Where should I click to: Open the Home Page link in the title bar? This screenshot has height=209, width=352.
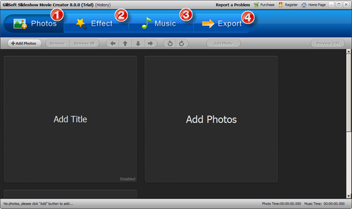(x=314, y=5)
